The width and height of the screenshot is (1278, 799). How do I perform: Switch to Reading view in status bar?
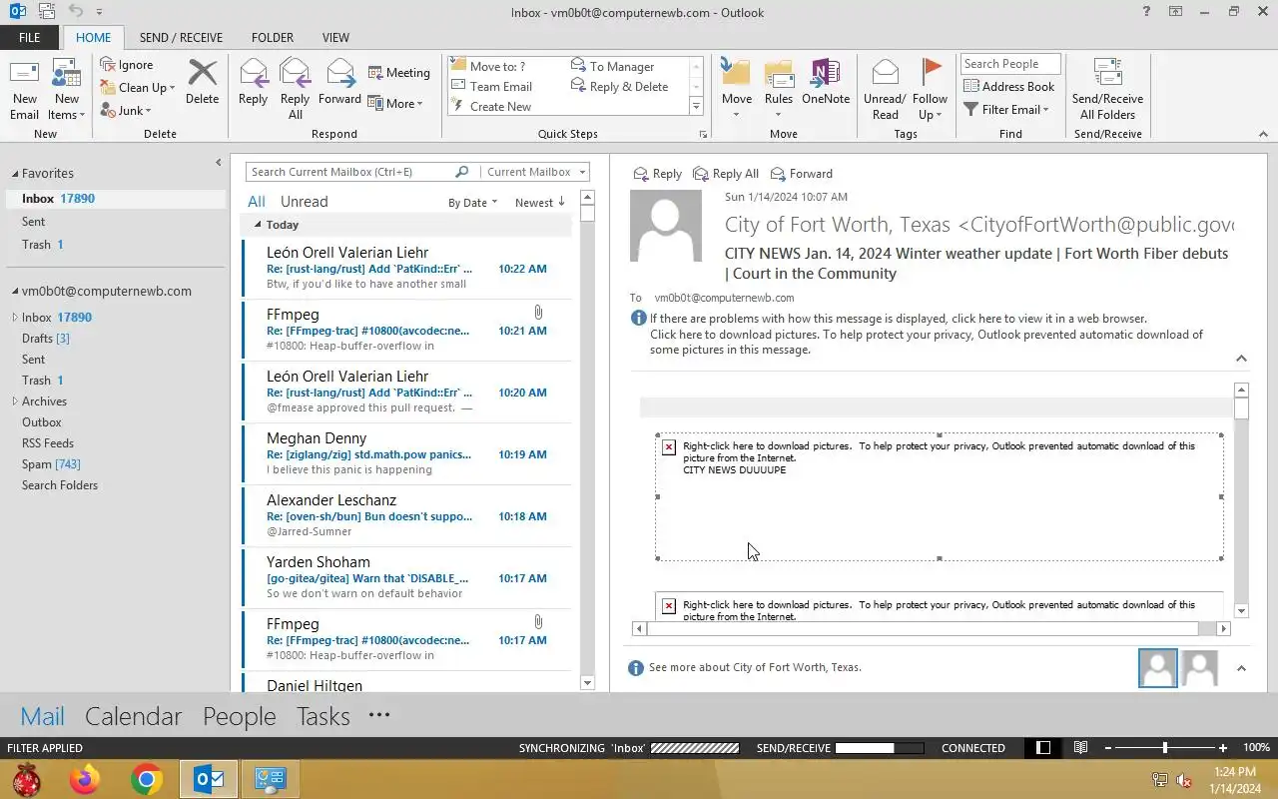coord(1080,747)
